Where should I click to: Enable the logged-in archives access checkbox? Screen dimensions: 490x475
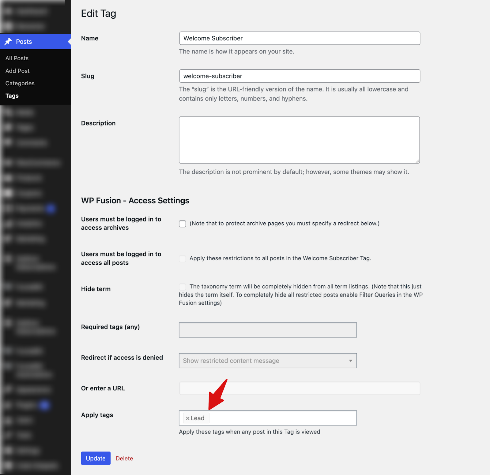tap(183, 224)
